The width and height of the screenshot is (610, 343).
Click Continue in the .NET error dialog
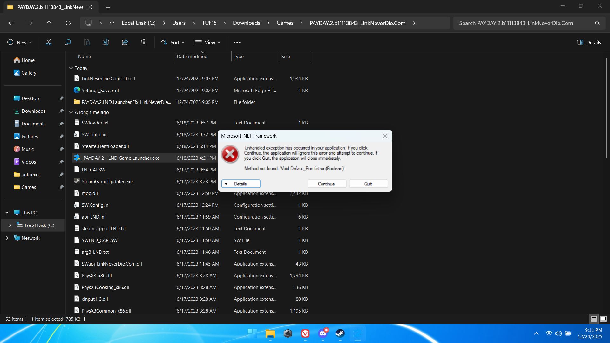[326, 184]
